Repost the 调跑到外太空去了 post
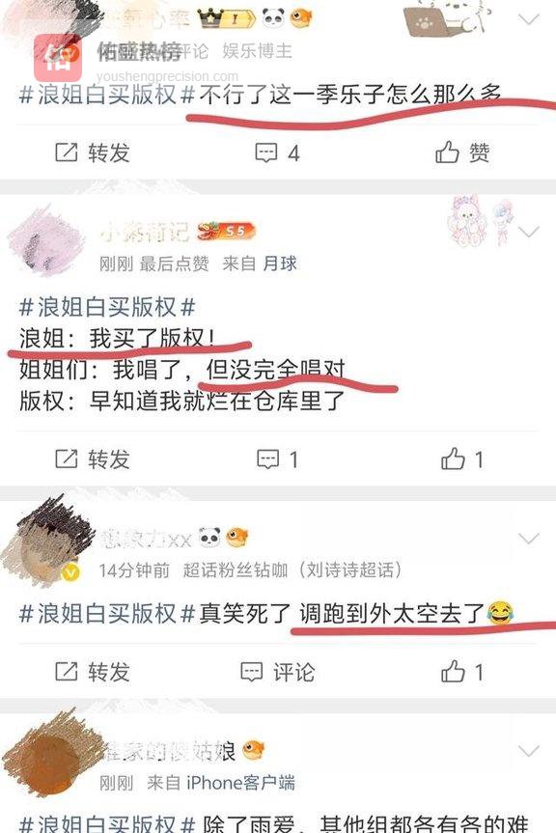 (x=93, y=672)
